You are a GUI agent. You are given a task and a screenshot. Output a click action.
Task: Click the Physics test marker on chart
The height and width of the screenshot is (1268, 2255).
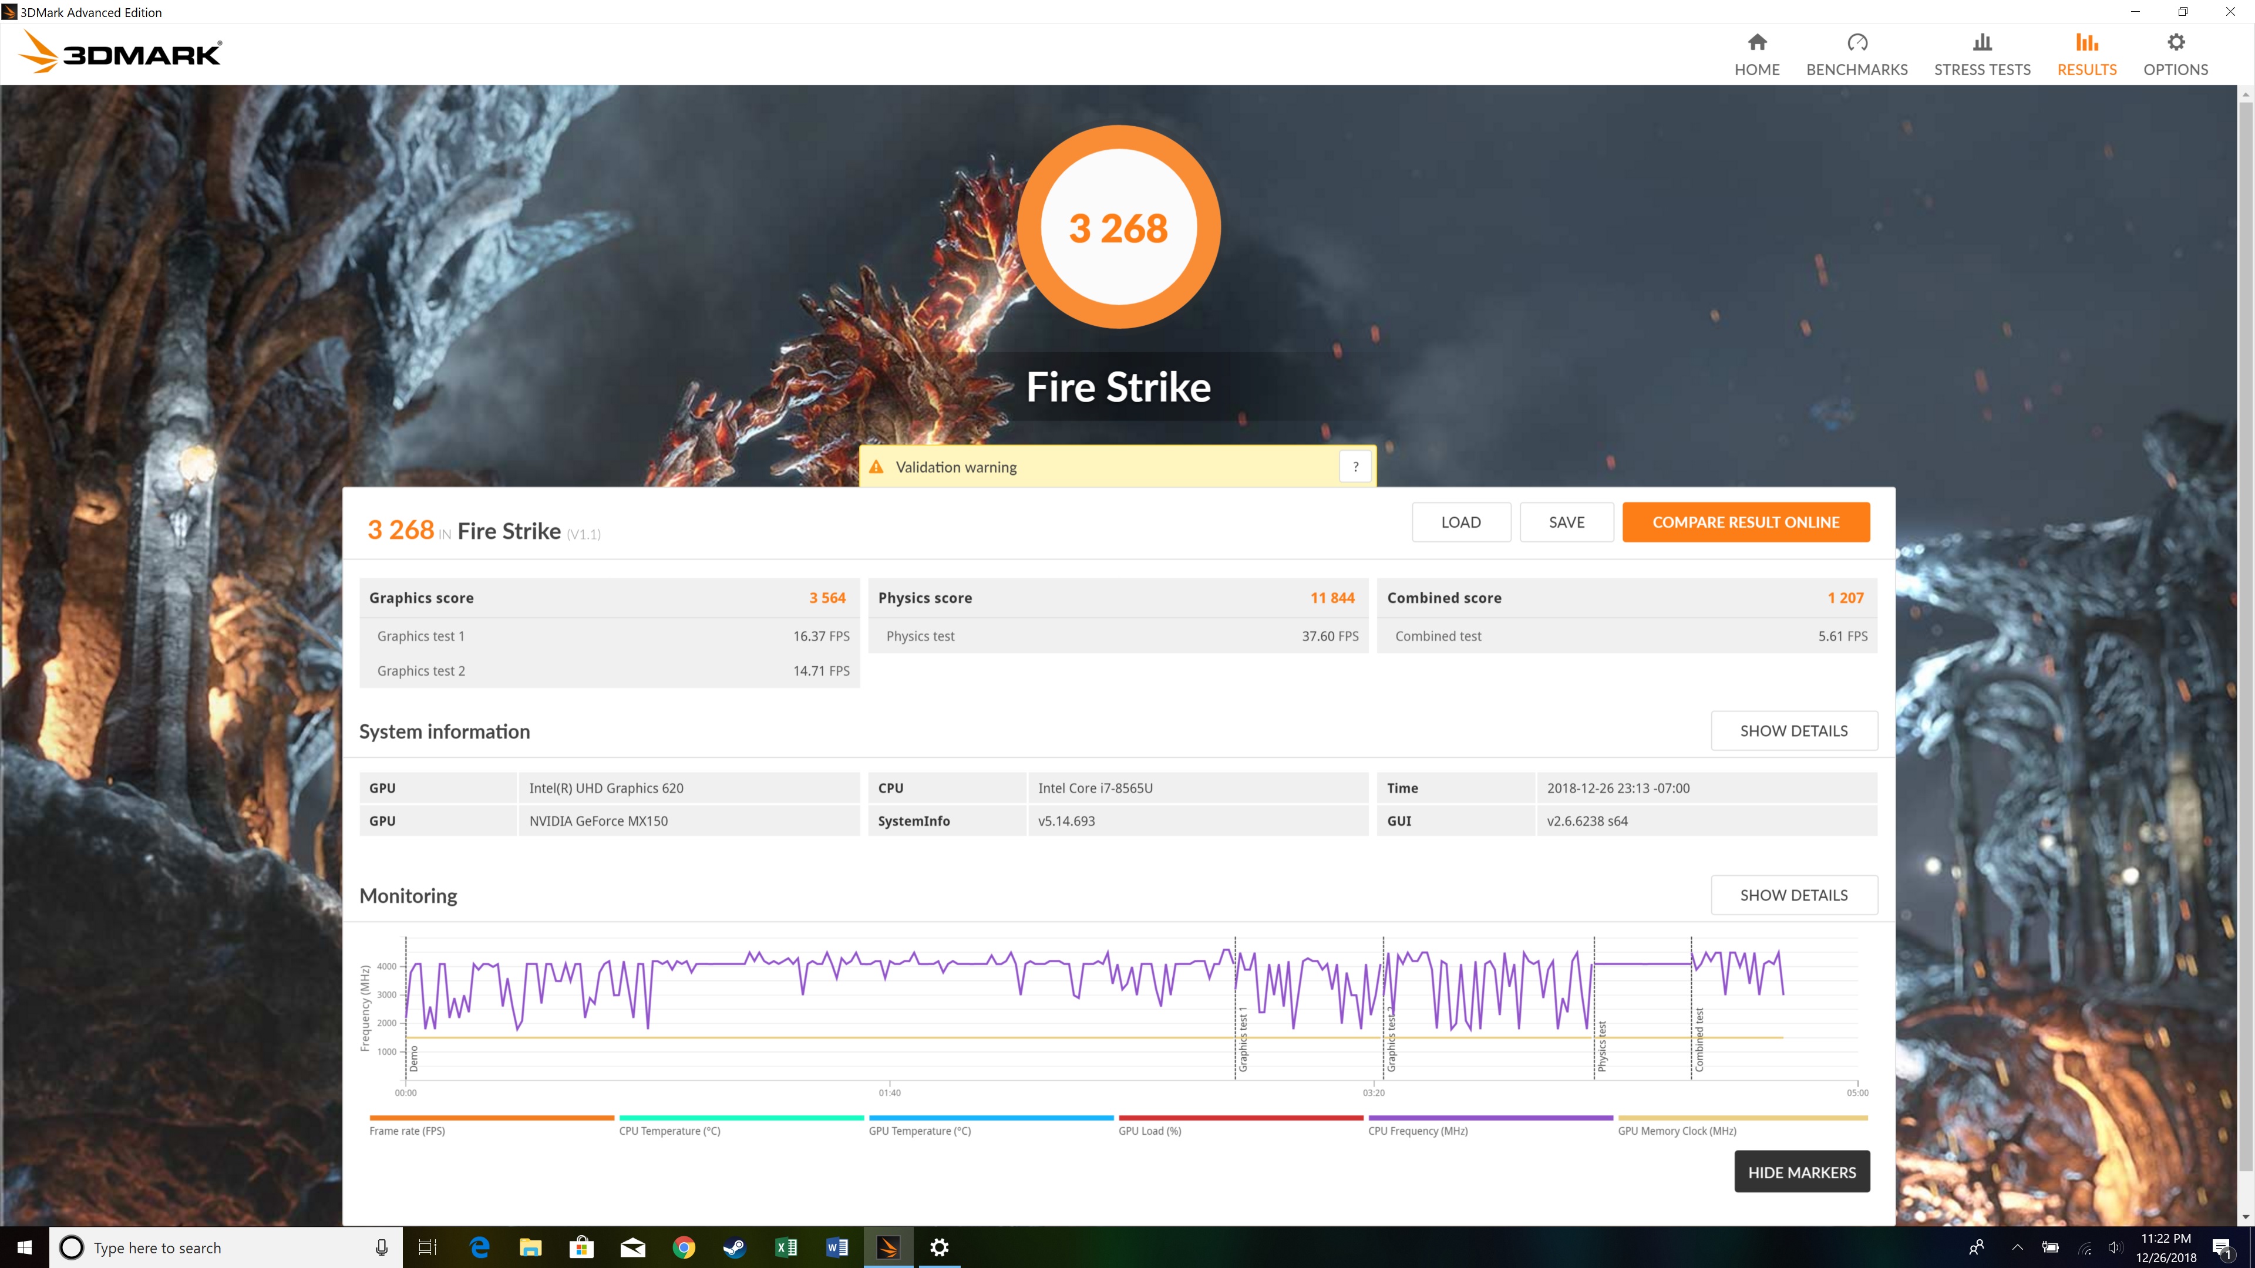(x=1602, y=1046)
